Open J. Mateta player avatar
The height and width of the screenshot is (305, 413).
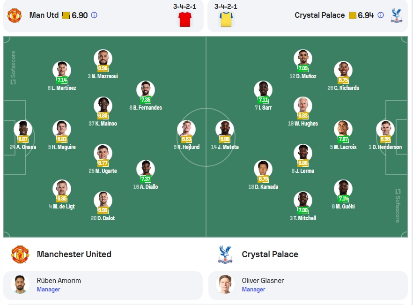(x=225, y=129)
